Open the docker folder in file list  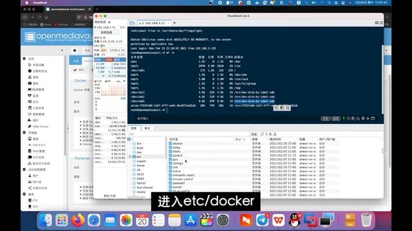(178, 144)
